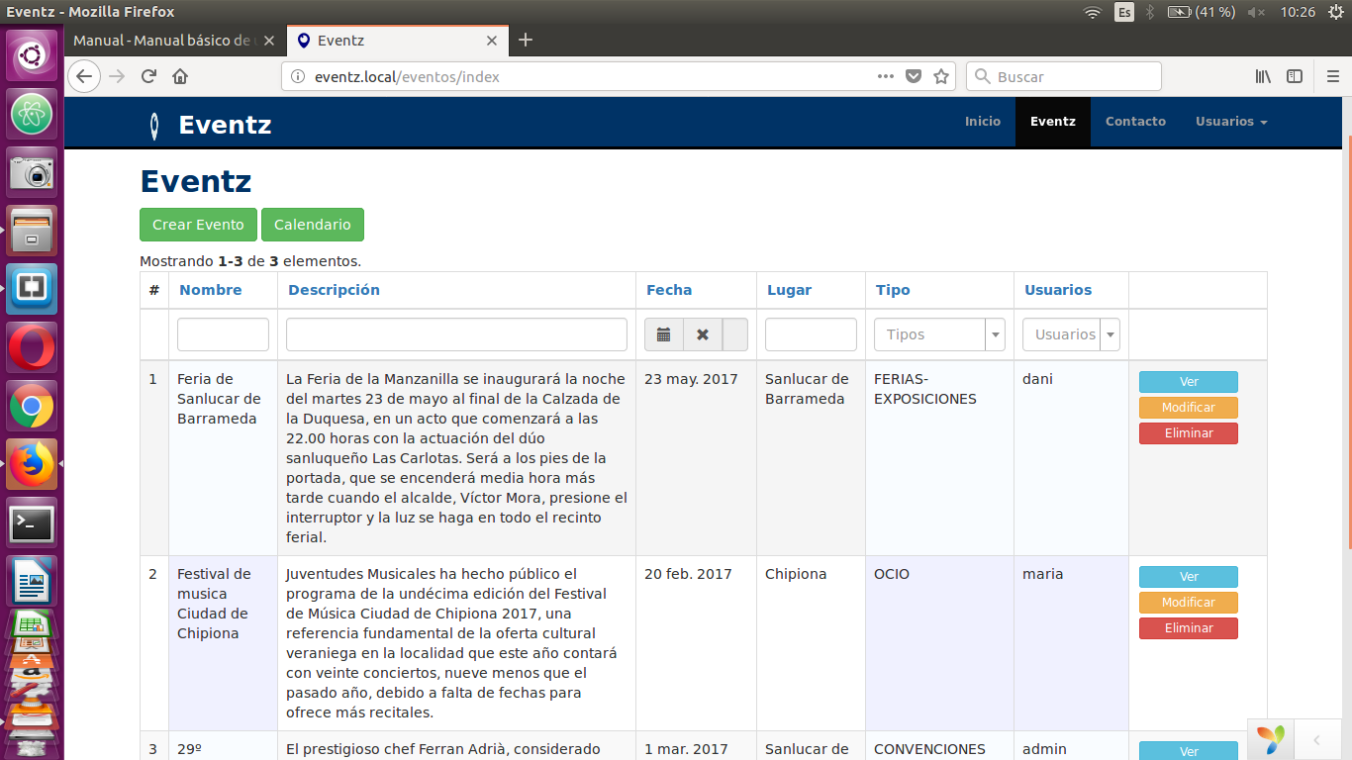
Task: Clear the Fecha filter with the X icon
Action: pyautogui.click(x=703, y=334)
